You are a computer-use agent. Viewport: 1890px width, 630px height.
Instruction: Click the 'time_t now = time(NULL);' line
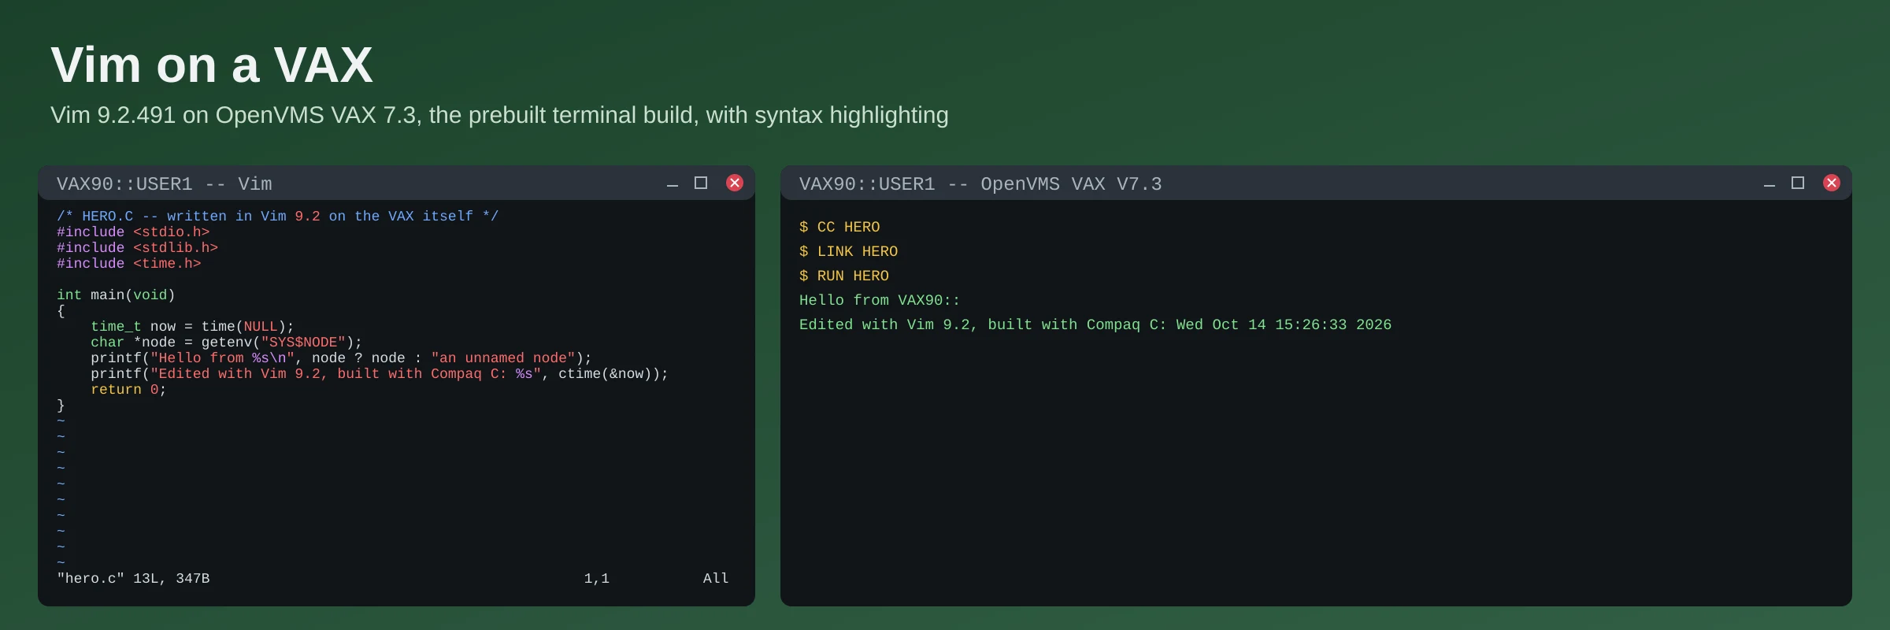point(192,326)
